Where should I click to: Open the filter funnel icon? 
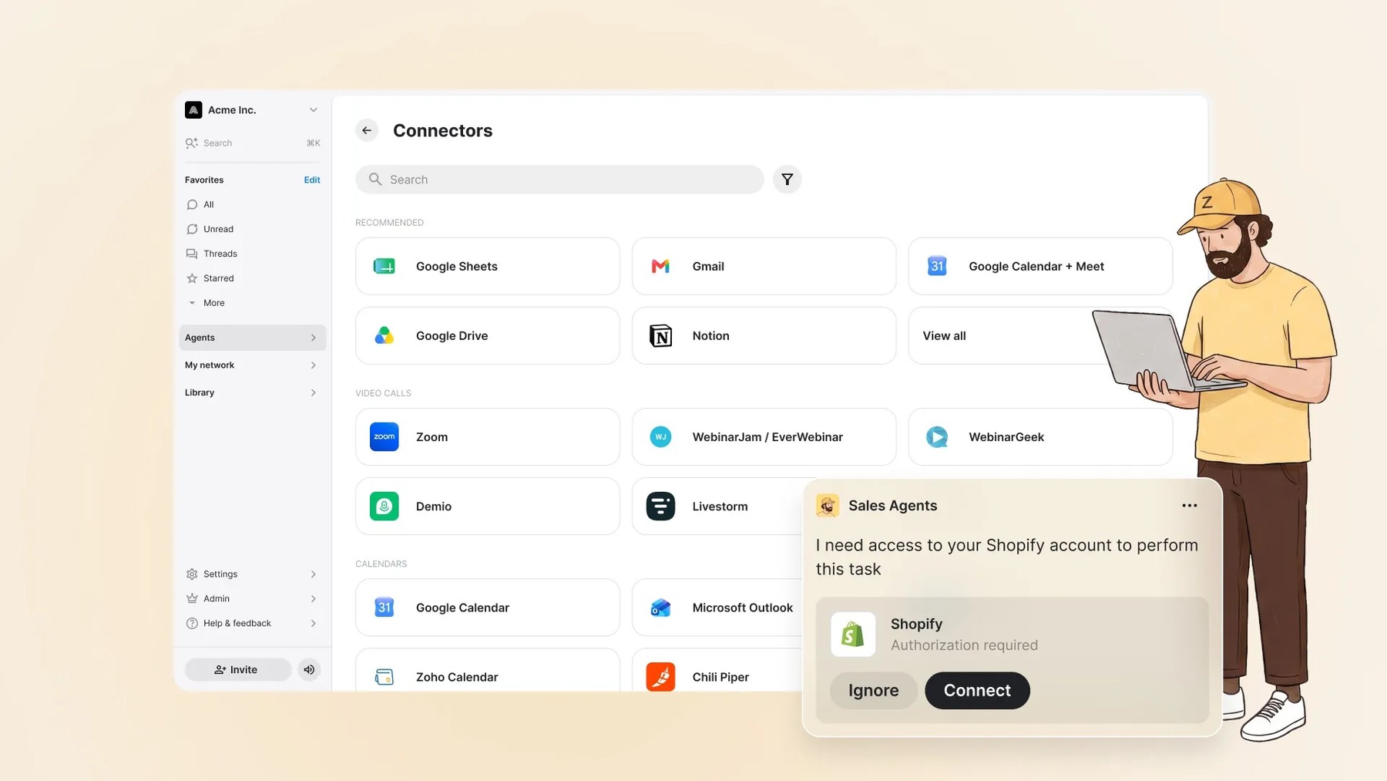787,180
